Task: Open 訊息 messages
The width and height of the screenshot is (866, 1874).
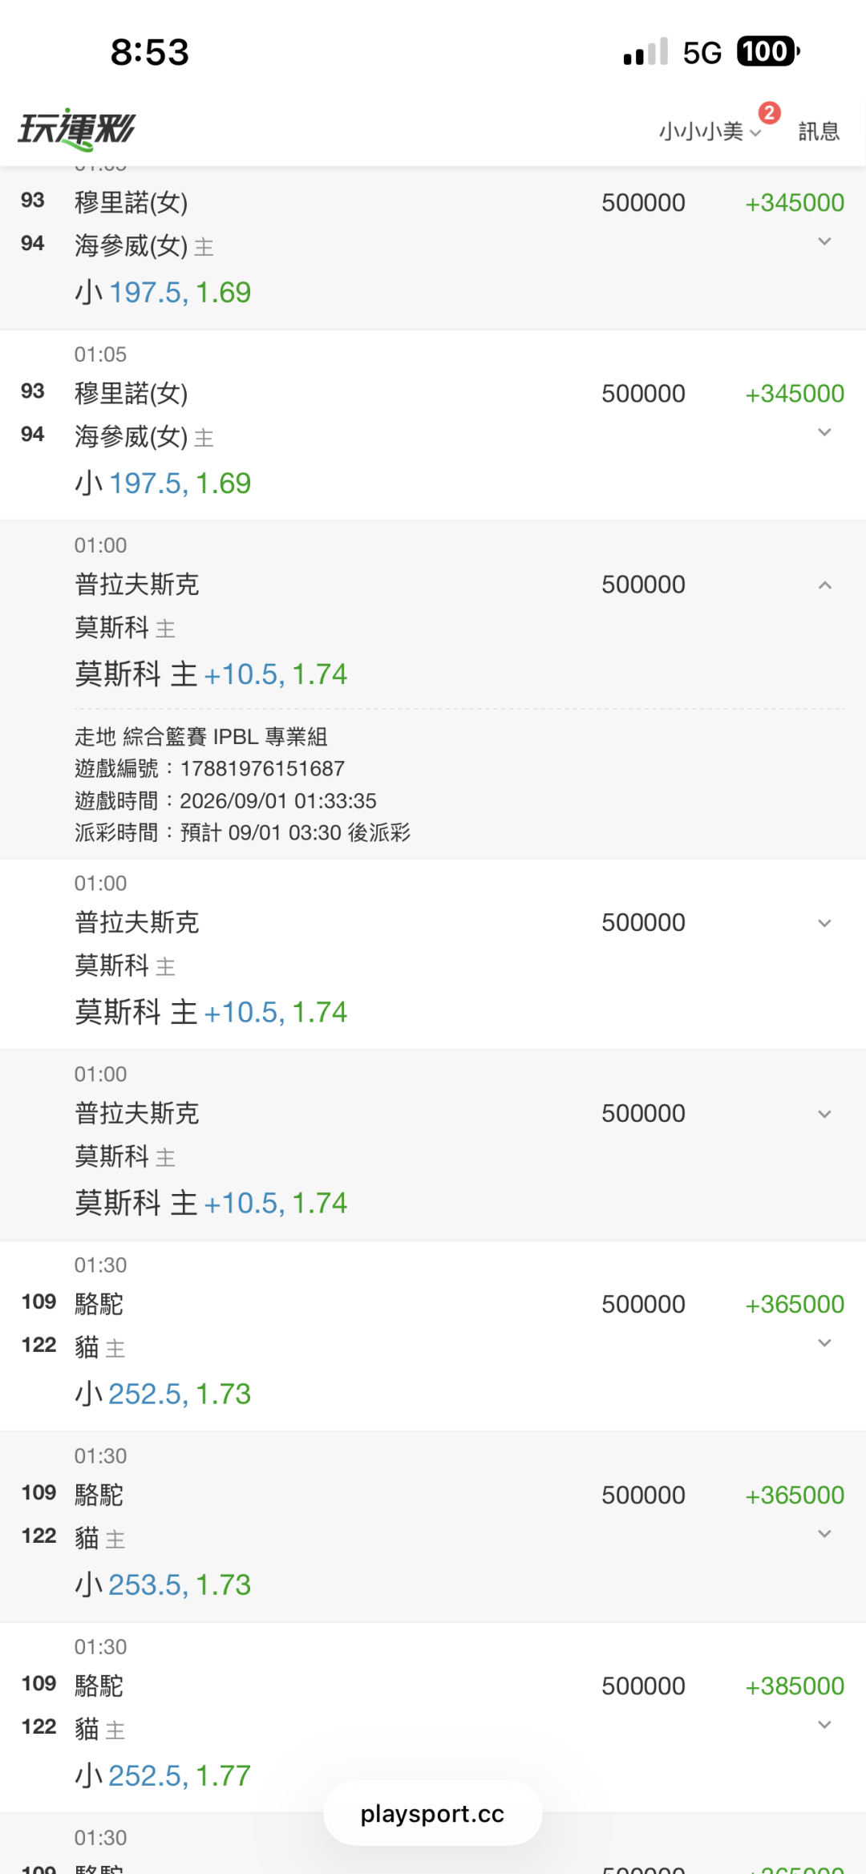Action: [x=819, y=132]
